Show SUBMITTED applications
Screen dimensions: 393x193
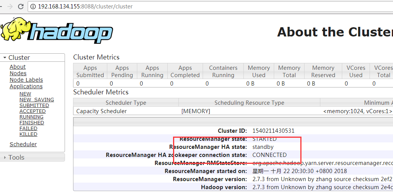coord(34,105)
